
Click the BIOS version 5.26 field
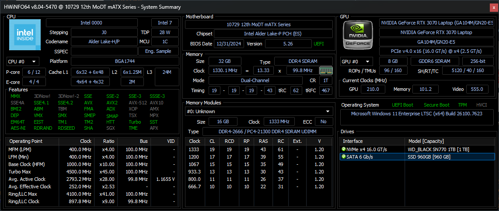click(288, 44)
